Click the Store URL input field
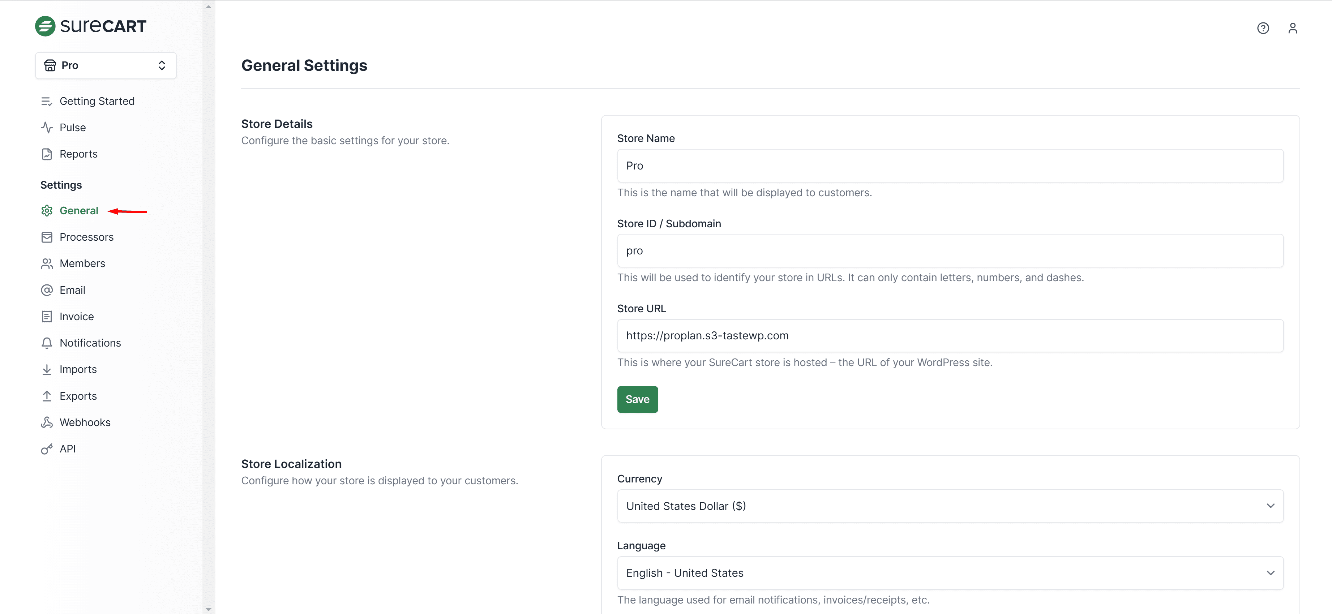1332x614 pixels. tap(950, 336)
